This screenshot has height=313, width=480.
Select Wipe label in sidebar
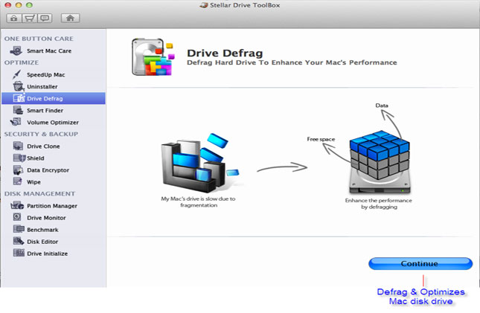33,182
